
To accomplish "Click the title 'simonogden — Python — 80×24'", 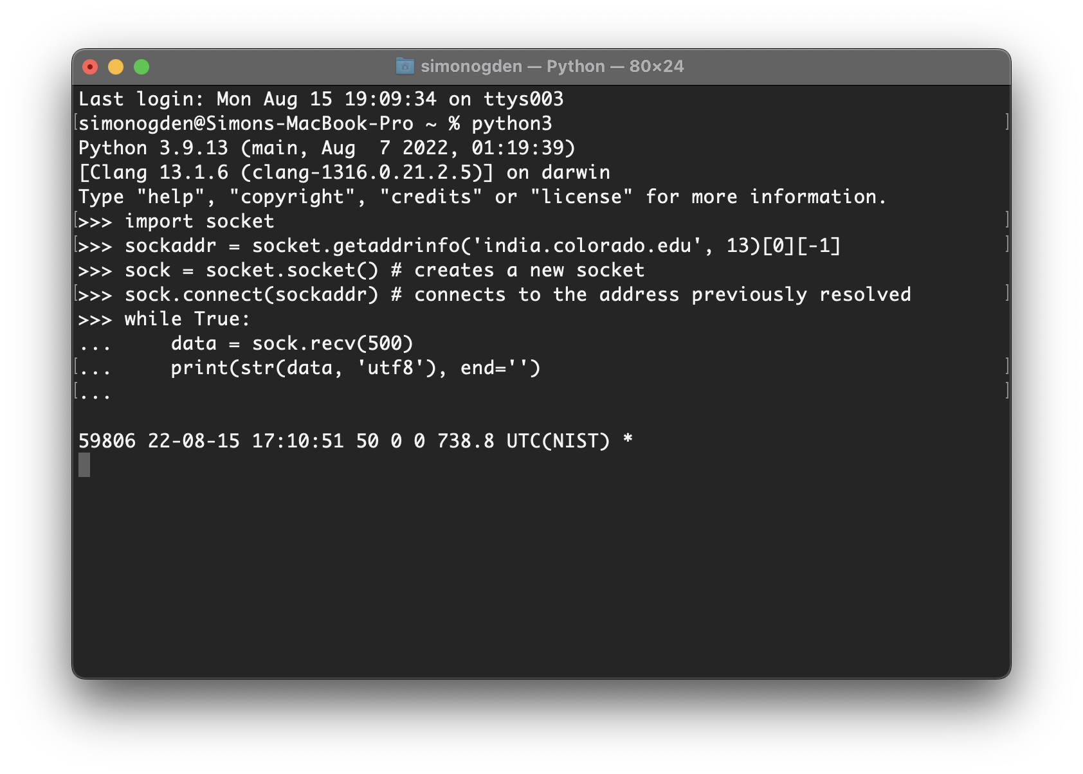I will click(552, 66).
